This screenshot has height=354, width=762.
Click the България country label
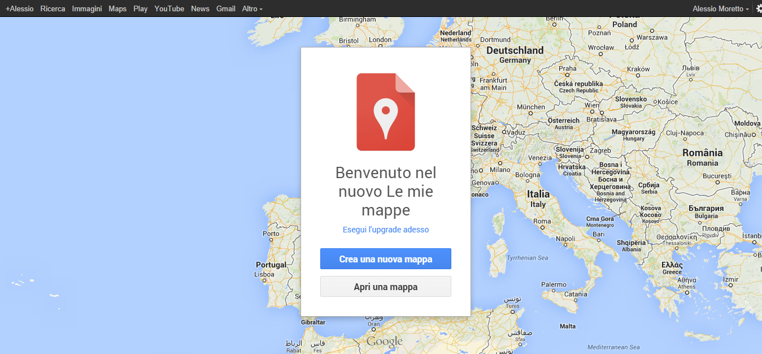(706, 209)
